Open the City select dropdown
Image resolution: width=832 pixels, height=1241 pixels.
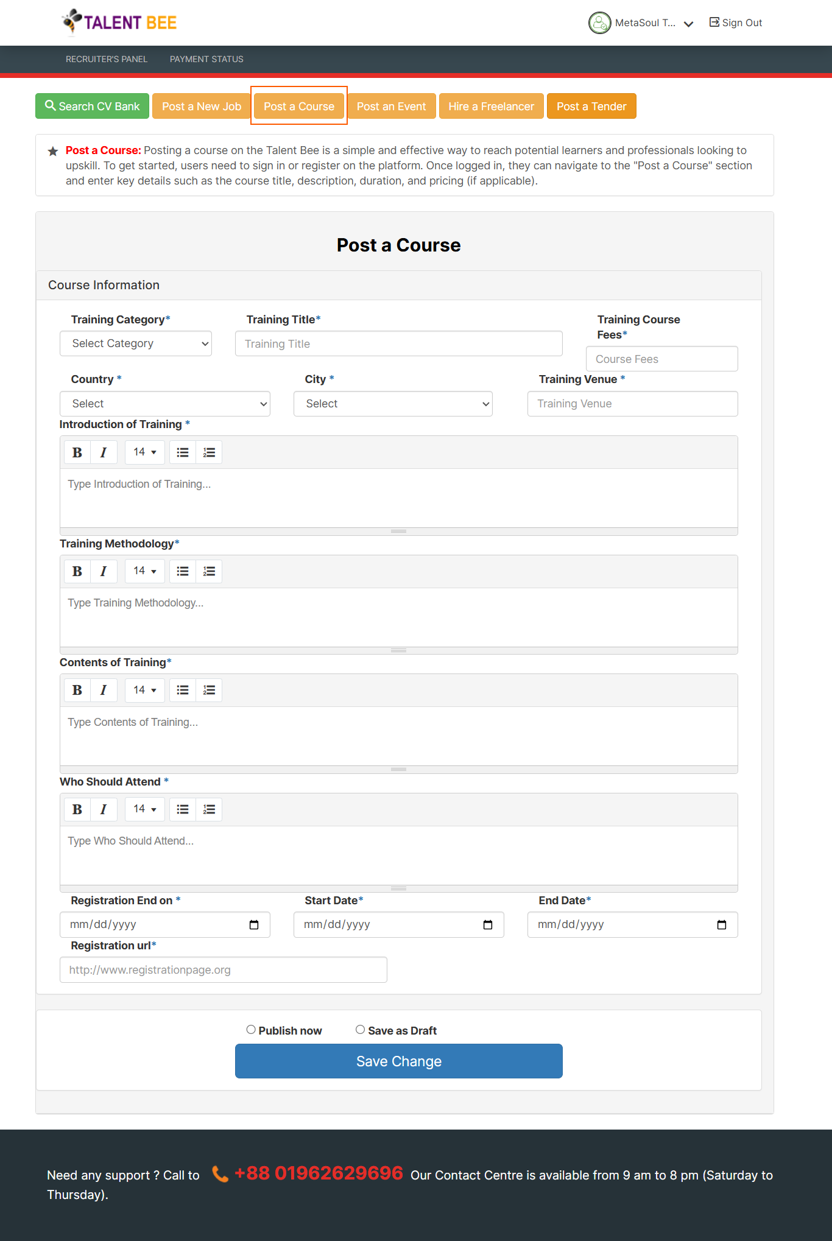(393, 404)
